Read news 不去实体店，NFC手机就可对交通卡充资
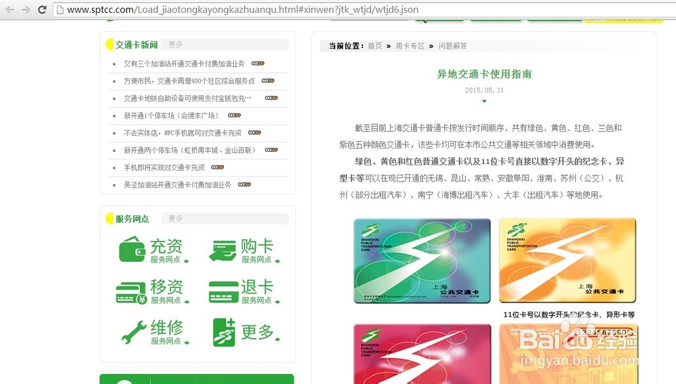 [183, 132]
